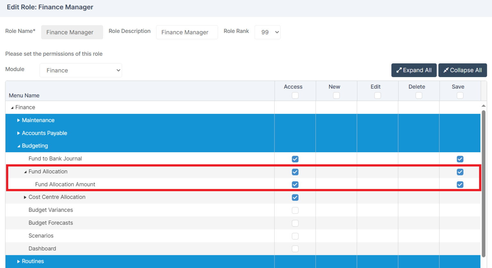Uncheck Access for Fund to Bank Journal

point(295,159)
